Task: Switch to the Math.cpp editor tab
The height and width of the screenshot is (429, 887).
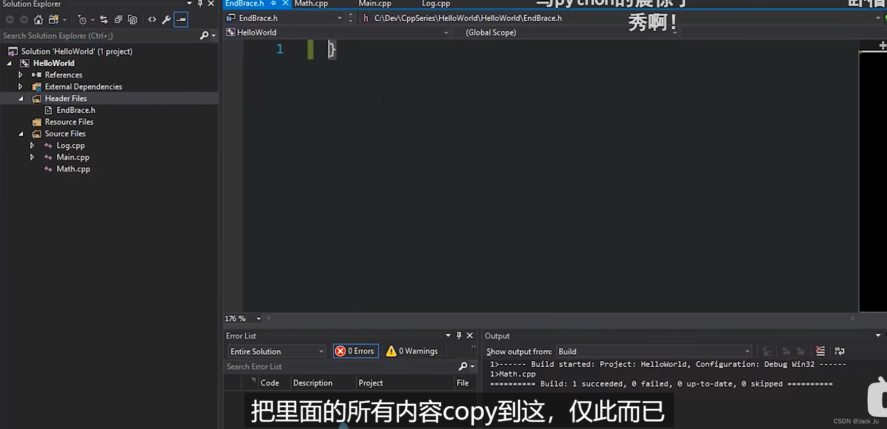Action: coord(311,4)
